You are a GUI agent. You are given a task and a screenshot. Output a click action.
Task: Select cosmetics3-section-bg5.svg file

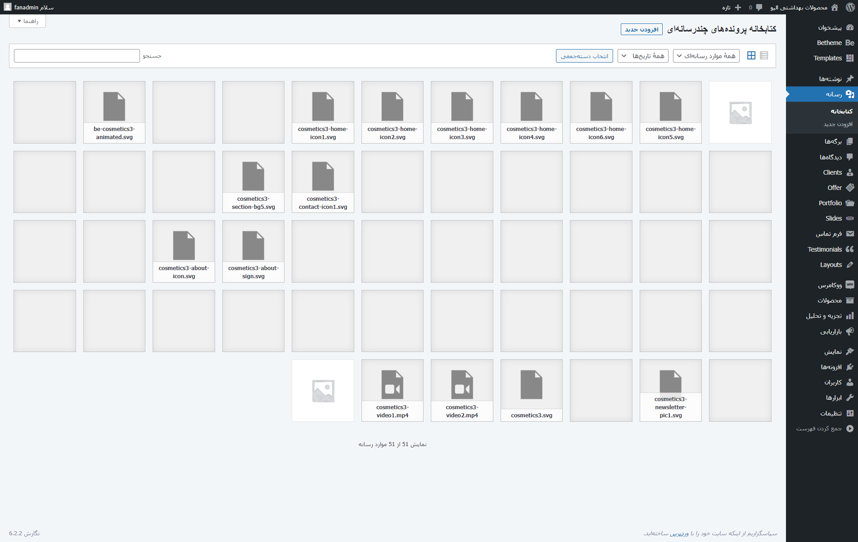[x=253, y=182]
